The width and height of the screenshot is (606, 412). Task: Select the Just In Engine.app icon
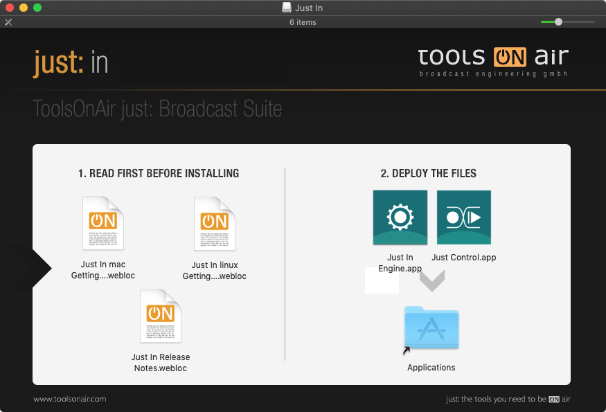[x=400, y=217]
